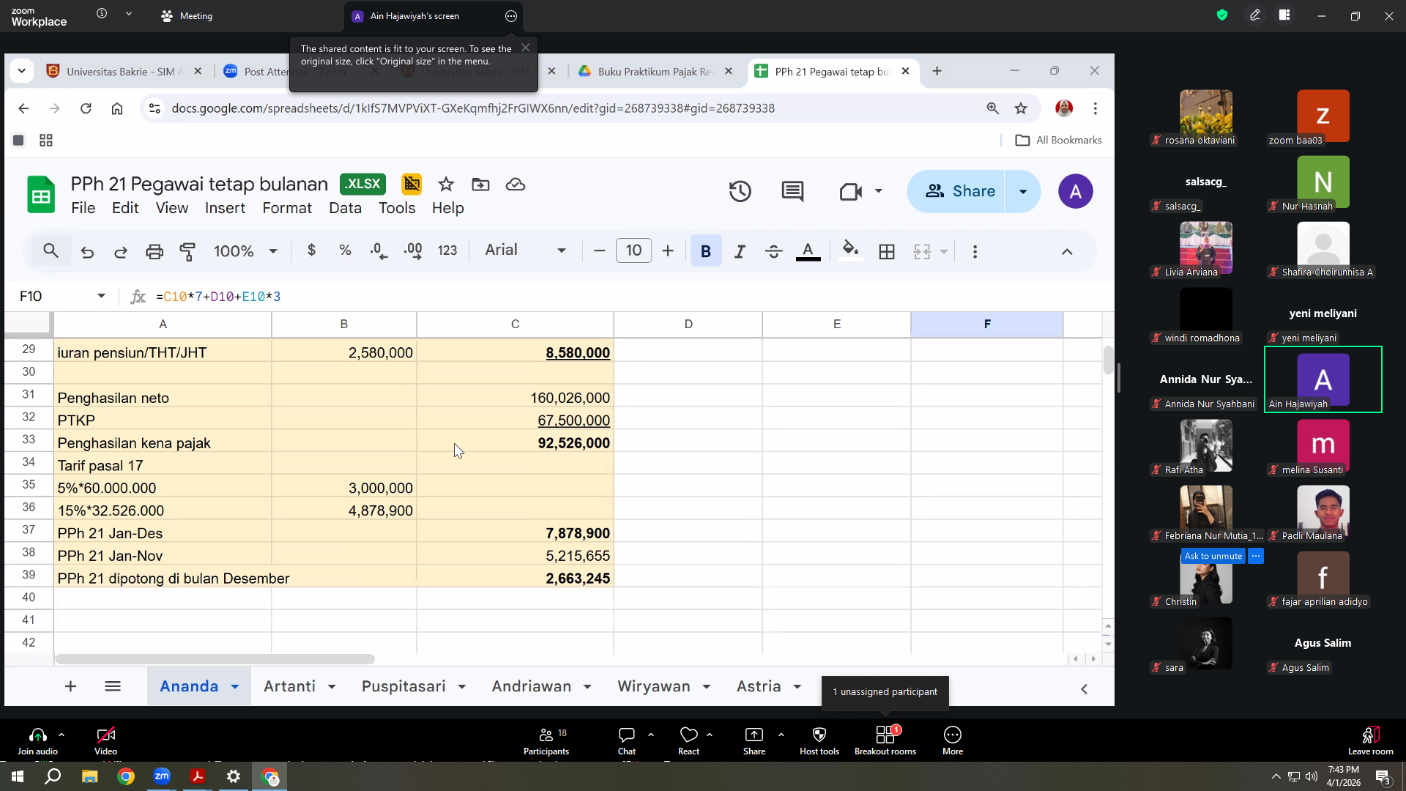The height and width of the screenshot is (791, 1406).
Task: Open Ananda sheet tab menu arrow
Action: click(235, 687)
